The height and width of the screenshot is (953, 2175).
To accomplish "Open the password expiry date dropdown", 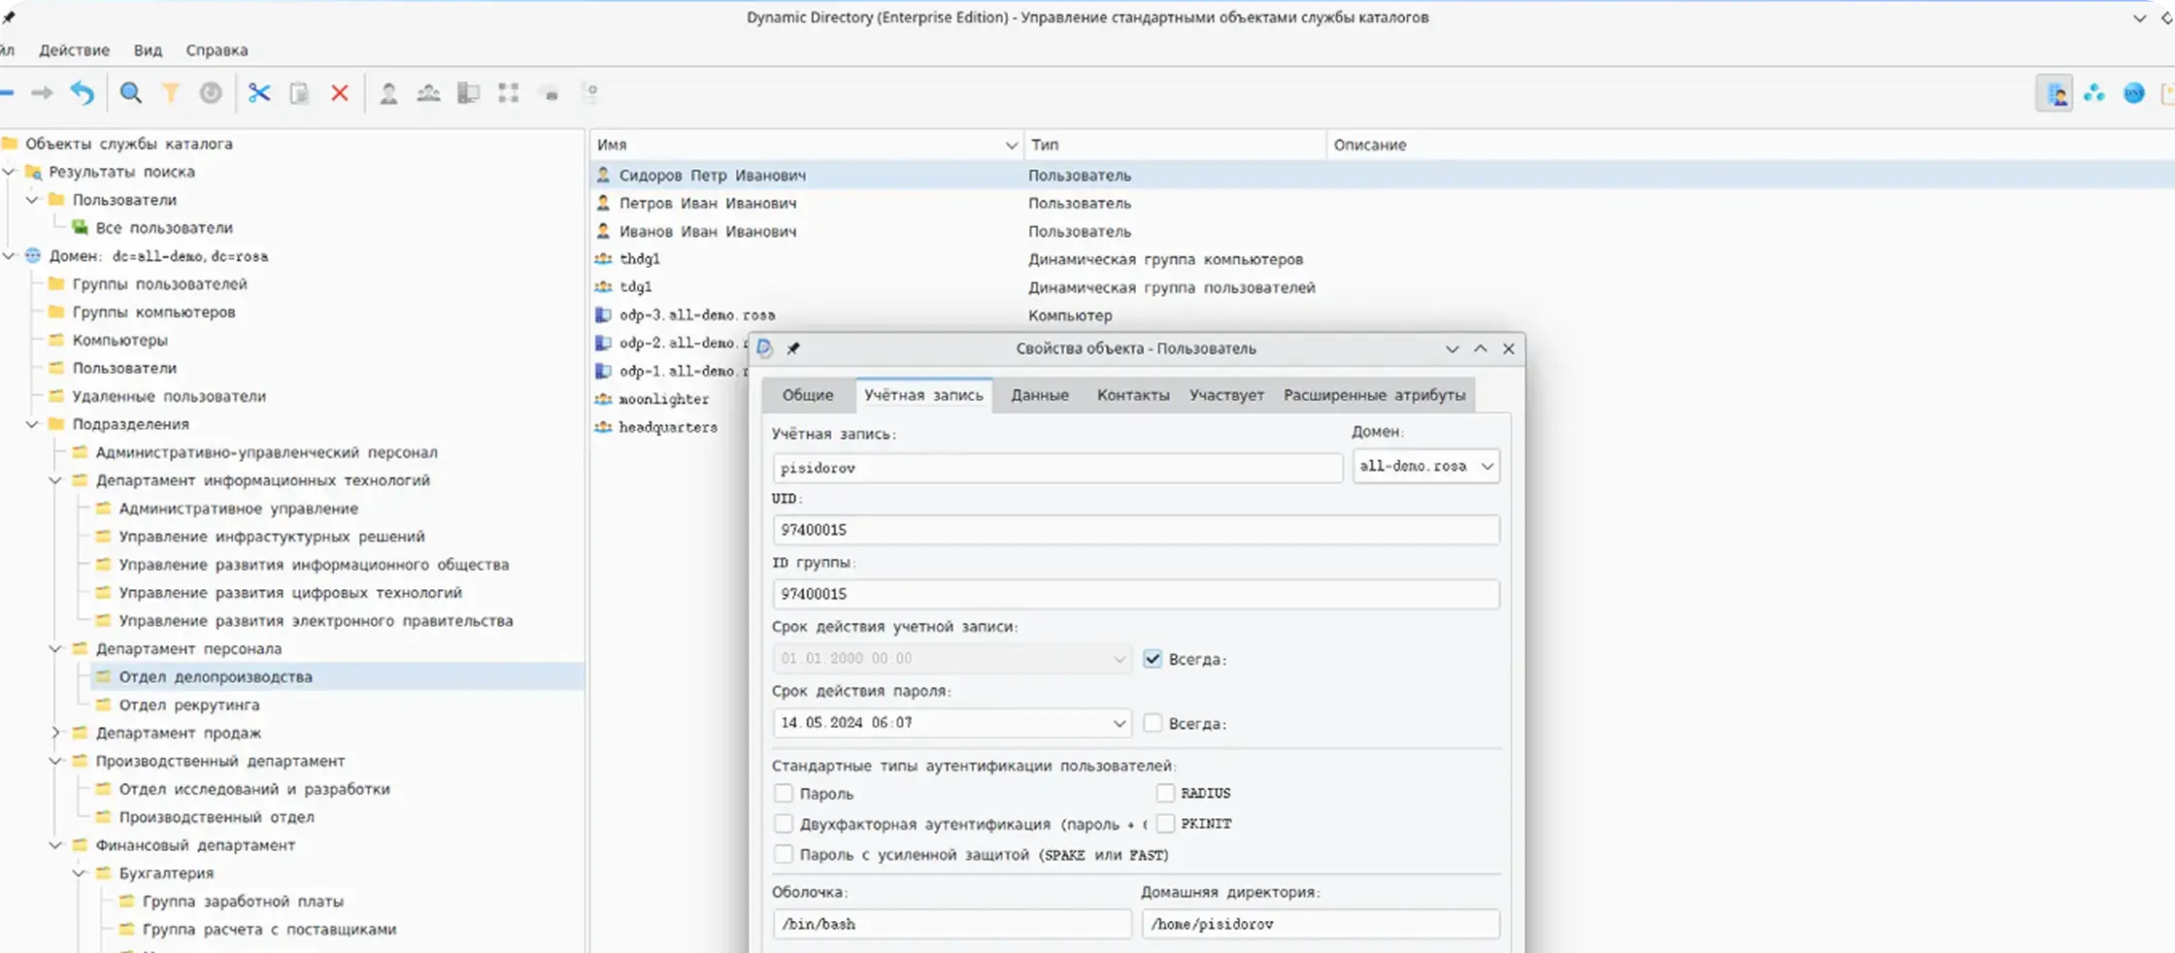I will tap(1119, 723).
